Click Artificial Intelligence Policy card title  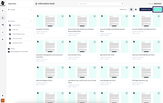tap(44, 80)
